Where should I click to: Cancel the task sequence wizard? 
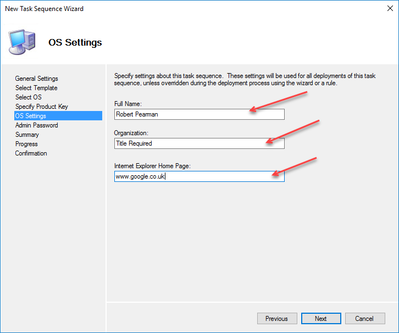(364, 319)
